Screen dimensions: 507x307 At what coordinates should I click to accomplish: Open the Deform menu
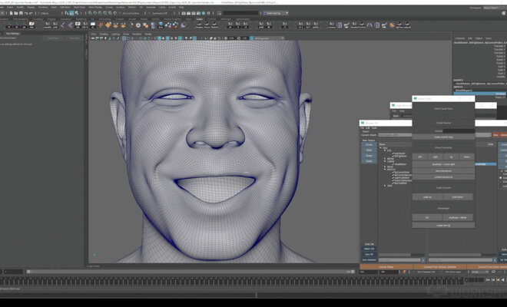click(132, 7)
